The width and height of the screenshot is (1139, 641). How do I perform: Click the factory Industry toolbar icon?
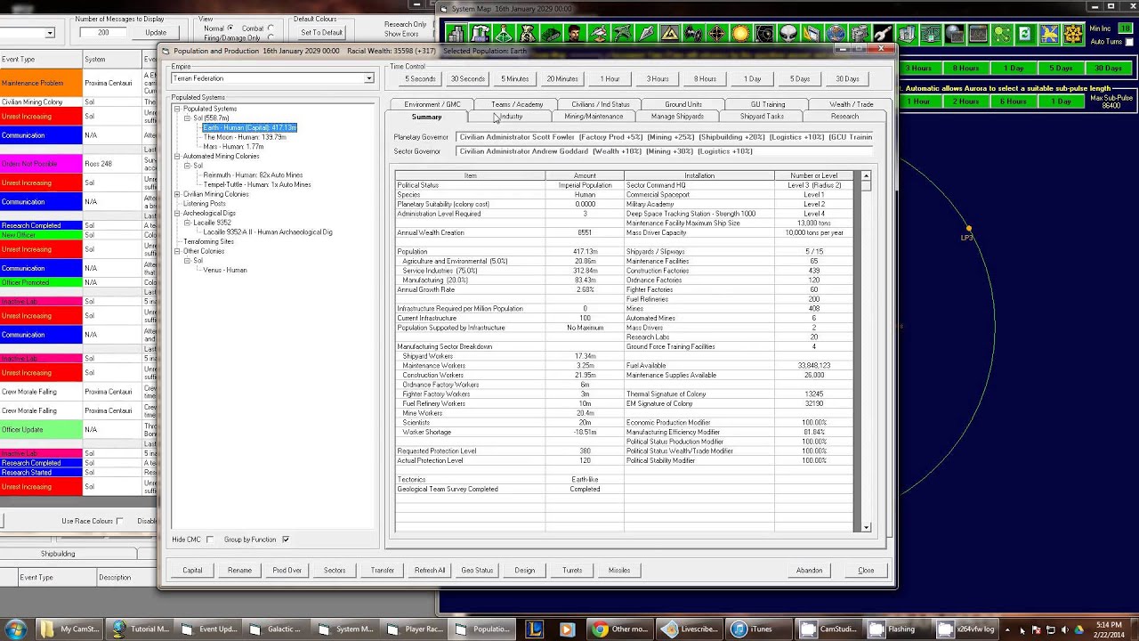point(481,34)
